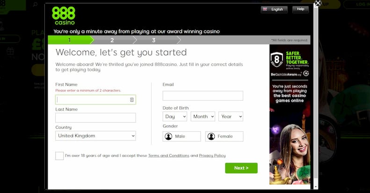
Task: Click the autofill icon in First Name field
Action: pyautogui.click(x=131, y=100)
